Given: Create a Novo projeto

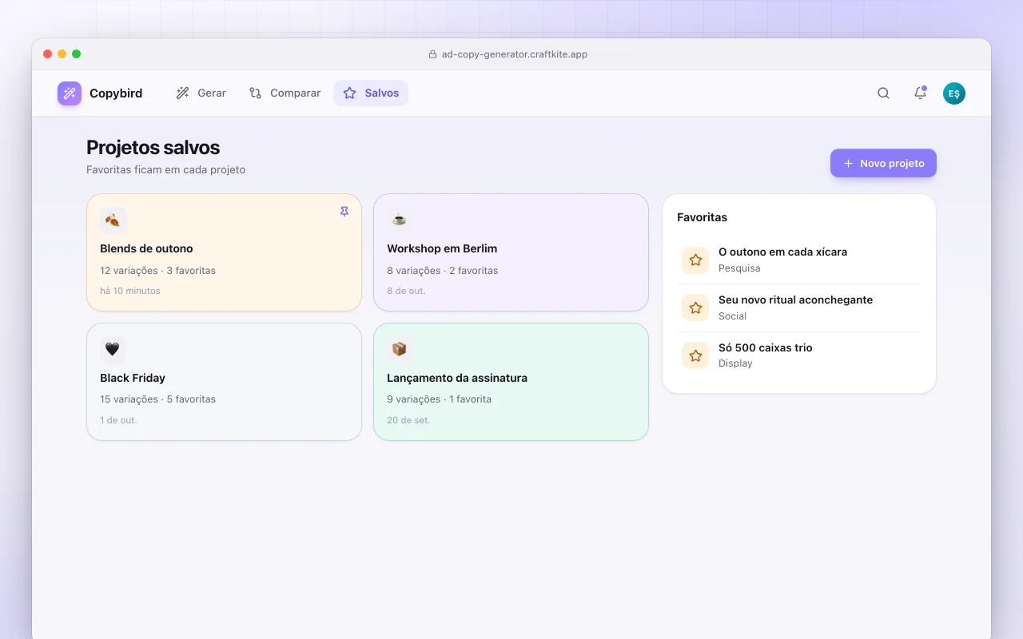Looking at the screenshot, I should pyautogui.click(x=883, y=163).
